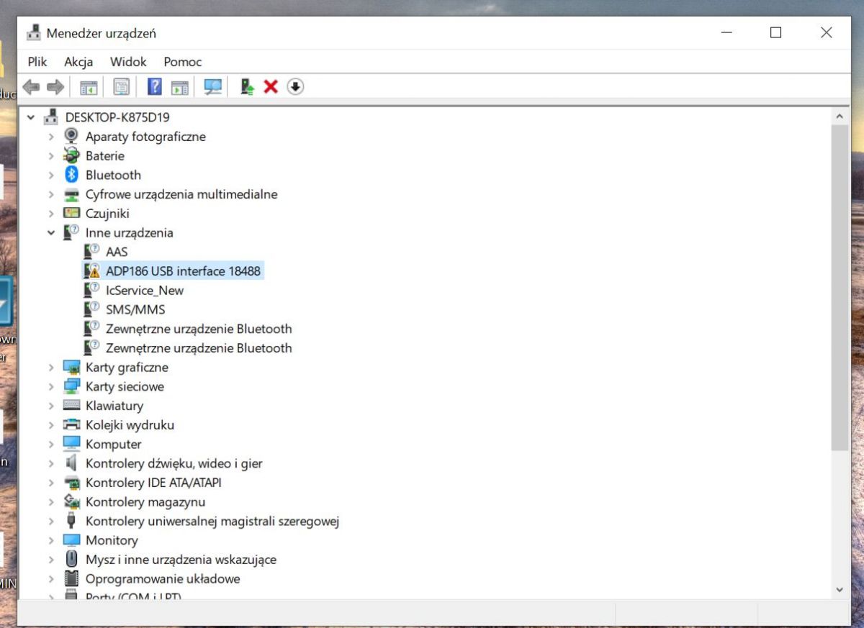Viewport: 864px width, 628px height.
Task: Select Kontrolery dźwięku, wideo i gier label
Action: click(x=174, y=463)
